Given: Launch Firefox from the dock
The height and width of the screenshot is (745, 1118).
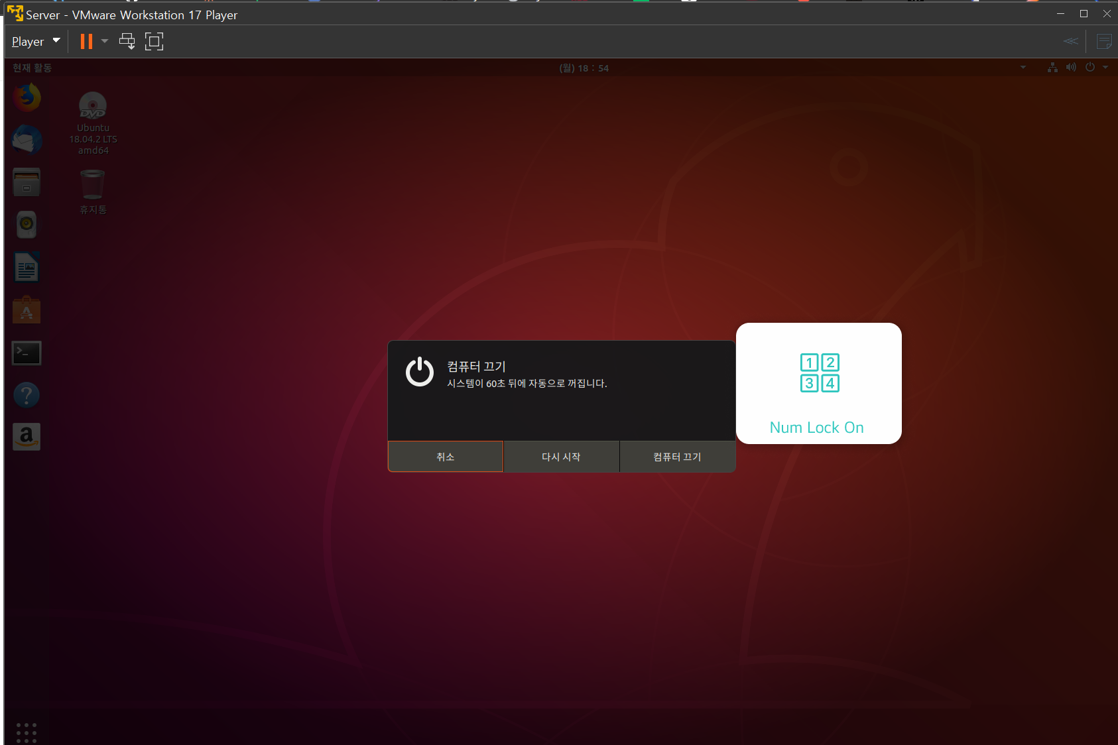Looking at the screenshot, I should pyautogui.click(x=27, y=97).
